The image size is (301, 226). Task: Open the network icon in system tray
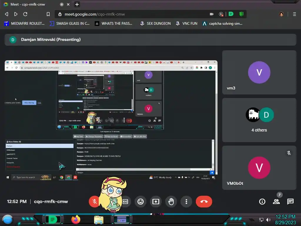261,220
